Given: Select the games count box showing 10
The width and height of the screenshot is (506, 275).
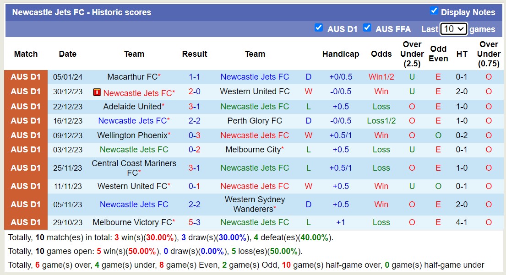Looking at the screenshot, I should 453,29.
